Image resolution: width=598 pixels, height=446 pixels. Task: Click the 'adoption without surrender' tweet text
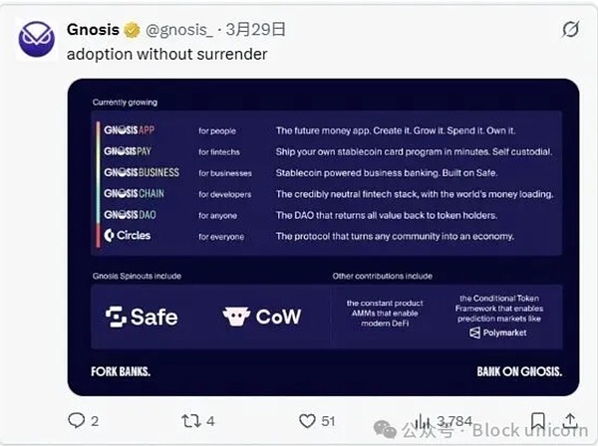point(167,54)
